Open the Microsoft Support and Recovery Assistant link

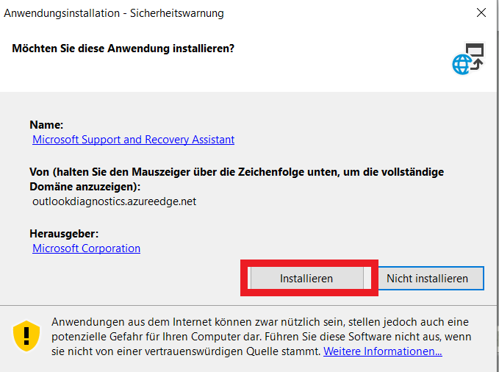(x=133, y=140)
